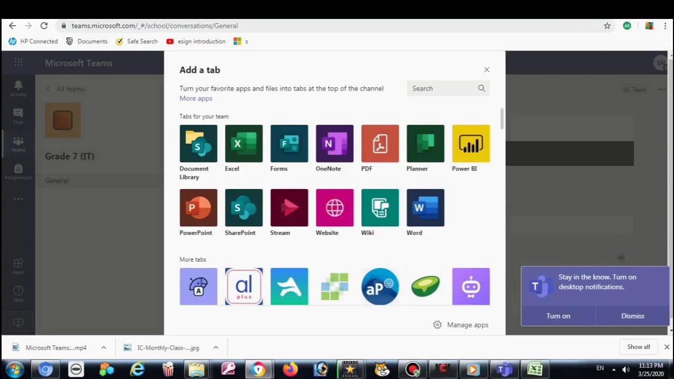This screenshot has width=674, height=379.
Task: Pick the green pixel-squares app tile
Action: tap(334, 286)
